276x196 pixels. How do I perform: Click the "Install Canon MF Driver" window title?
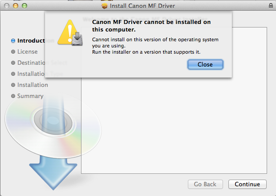coord(142,6)
